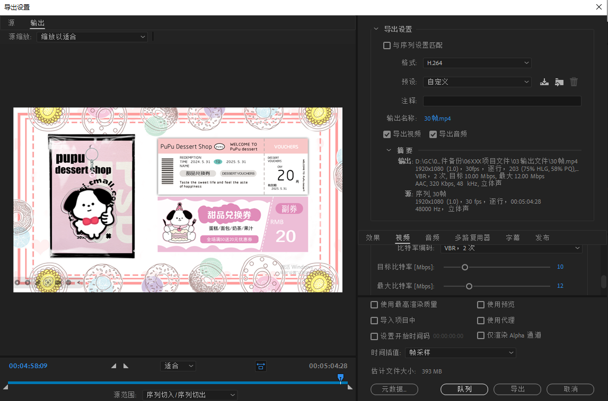
Task: Click the set in point triangle
Action: click(113, 366)
